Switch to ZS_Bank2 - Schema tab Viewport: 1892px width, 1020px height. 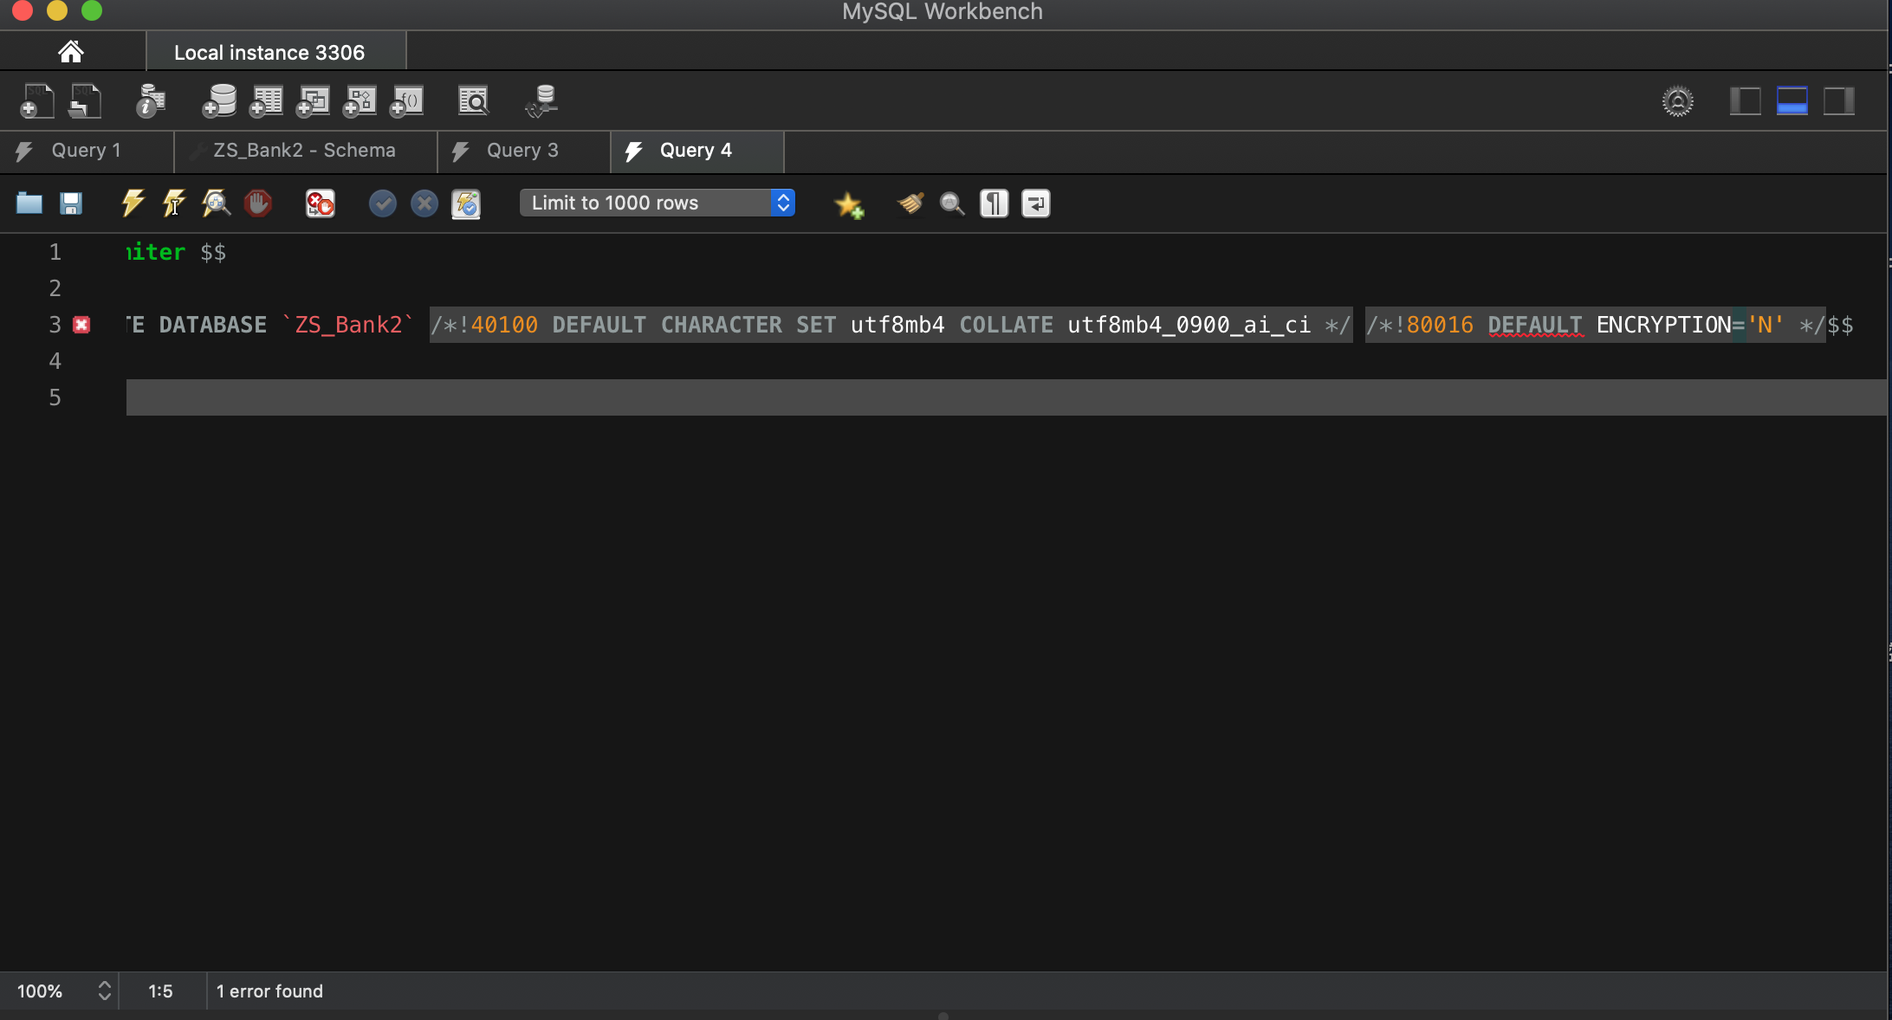(x=305, y=151)
